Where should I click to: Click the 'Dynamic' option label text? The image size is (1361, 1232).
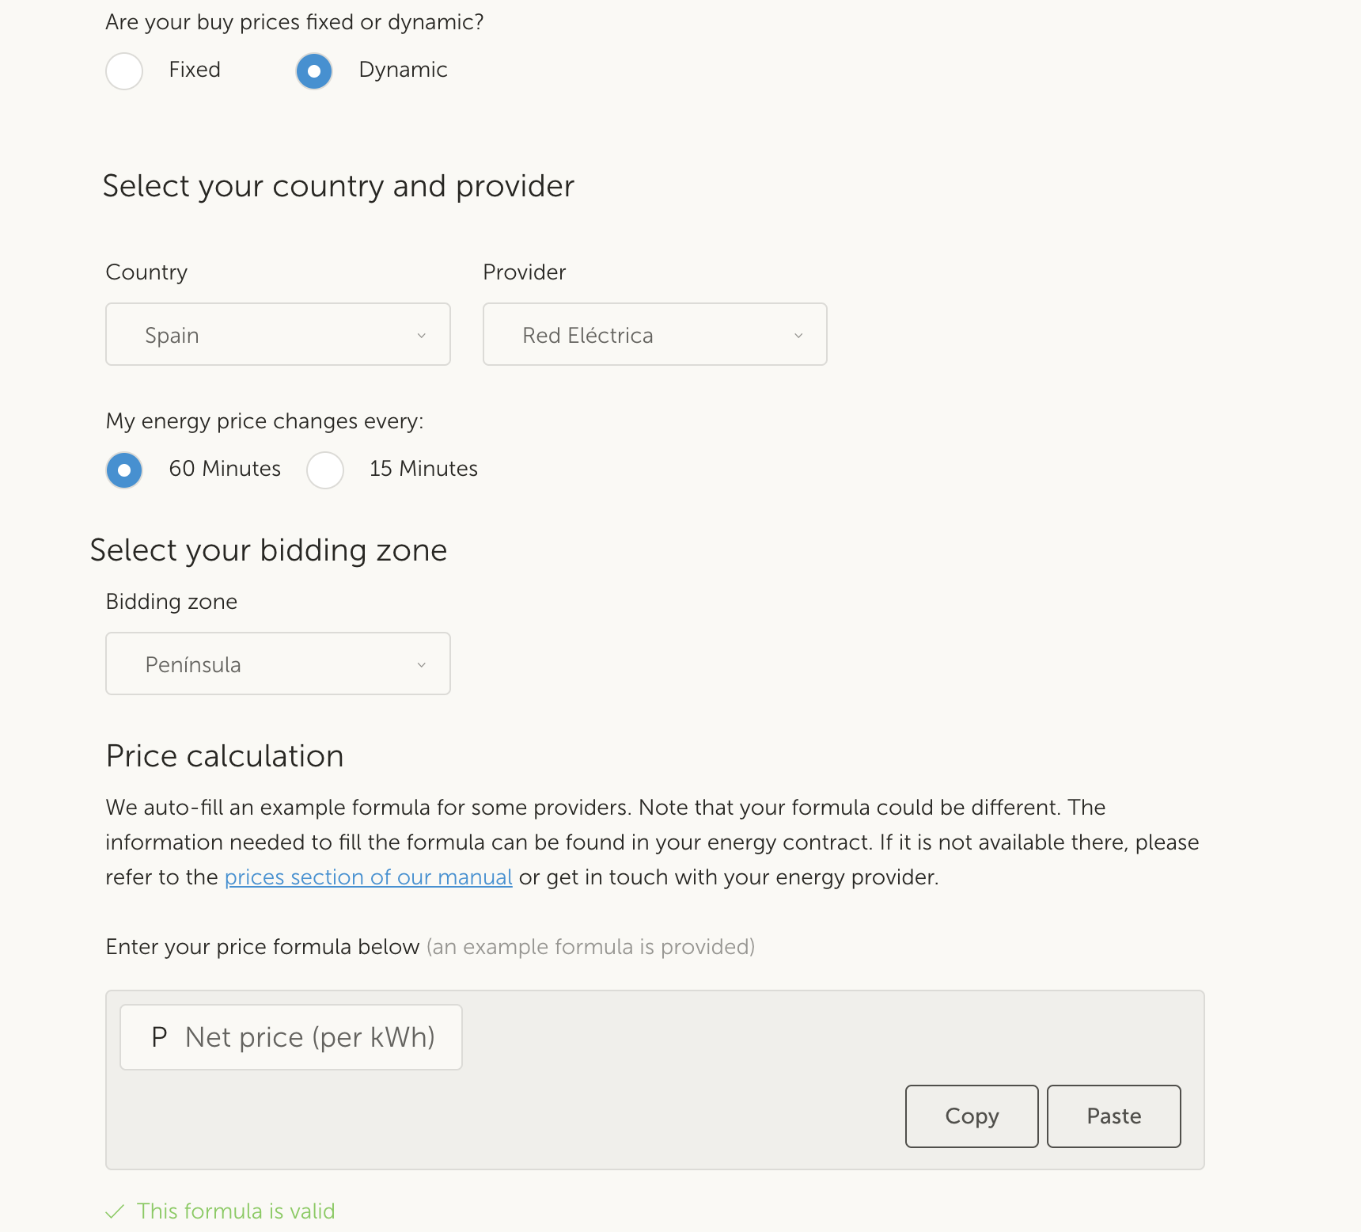(403, 70)
